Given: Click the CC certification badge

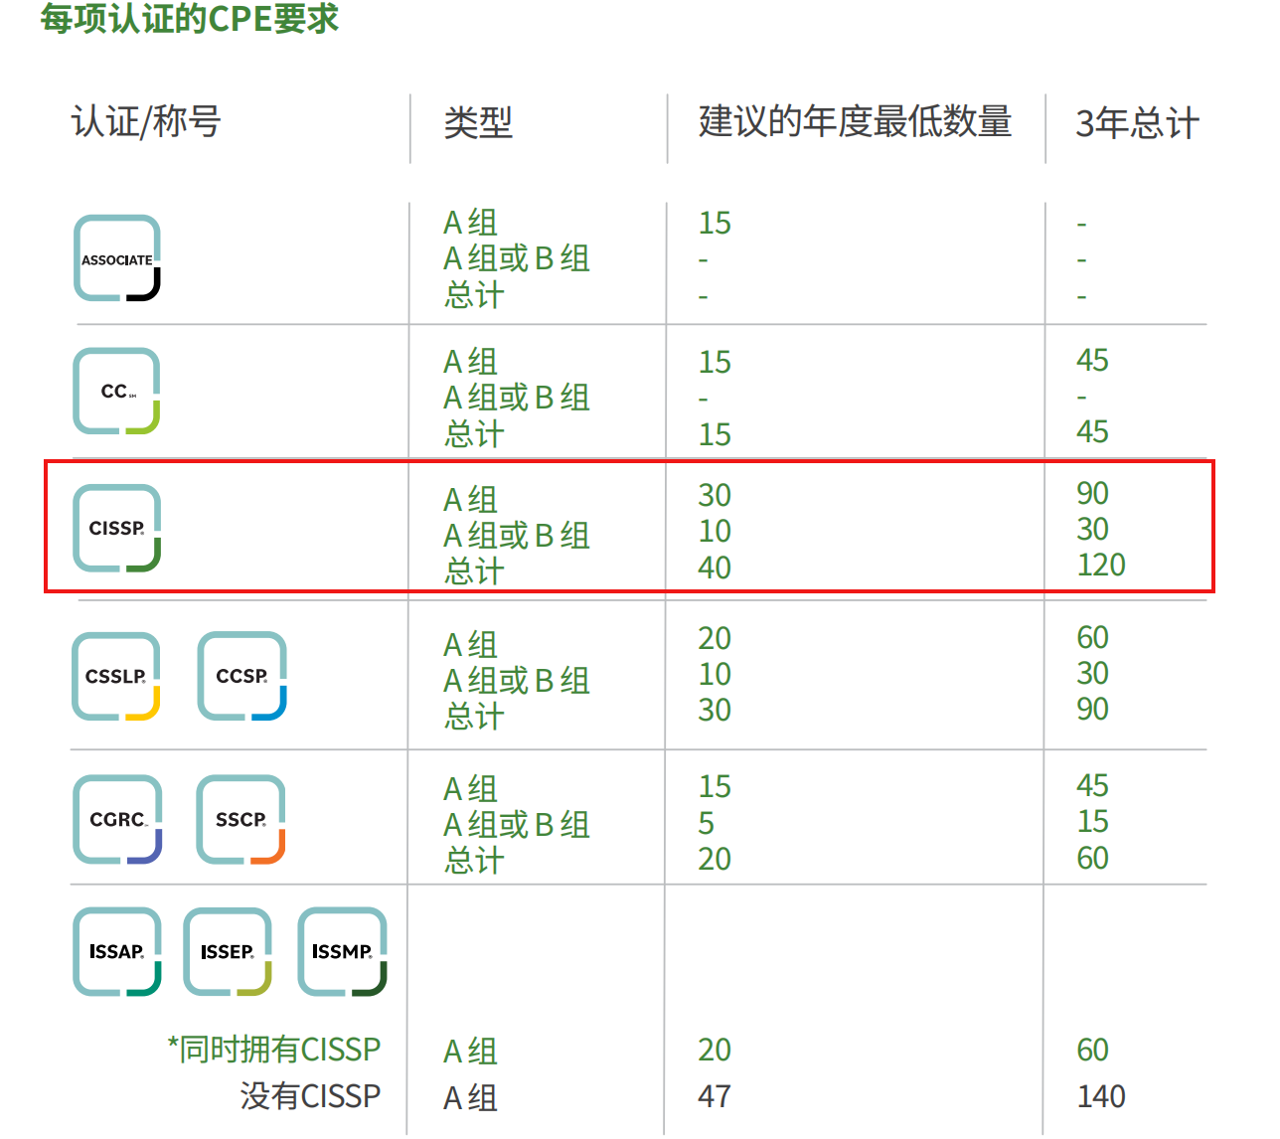Looking at the screenshot, I should [116, 391].
